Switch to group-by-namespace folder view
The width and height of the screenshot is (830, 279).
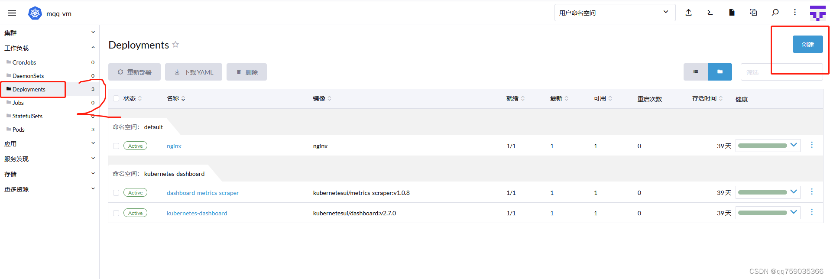pos(720,72)
